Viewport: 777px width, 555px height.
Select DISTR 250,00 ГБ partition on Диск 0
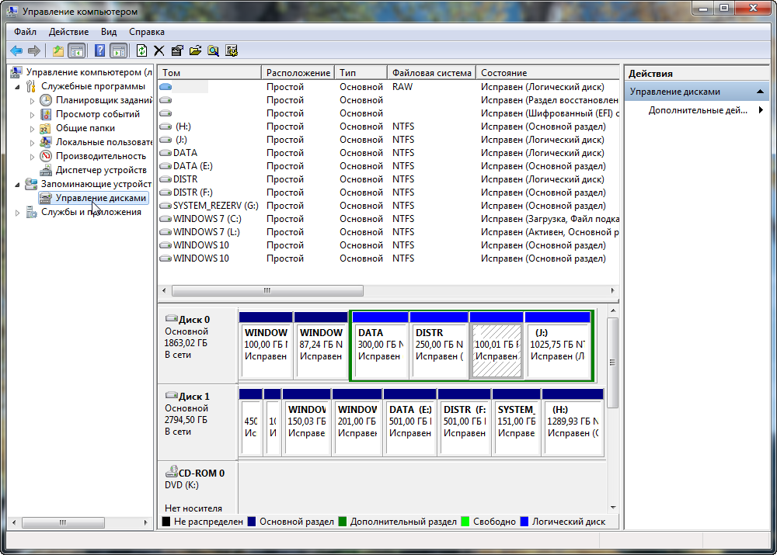pos(439,345)
